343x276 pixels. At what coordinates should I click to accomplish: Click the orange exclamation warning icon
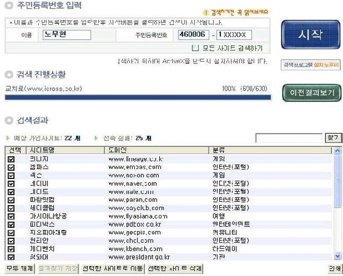pyautogui.click(x=206, y=12)
